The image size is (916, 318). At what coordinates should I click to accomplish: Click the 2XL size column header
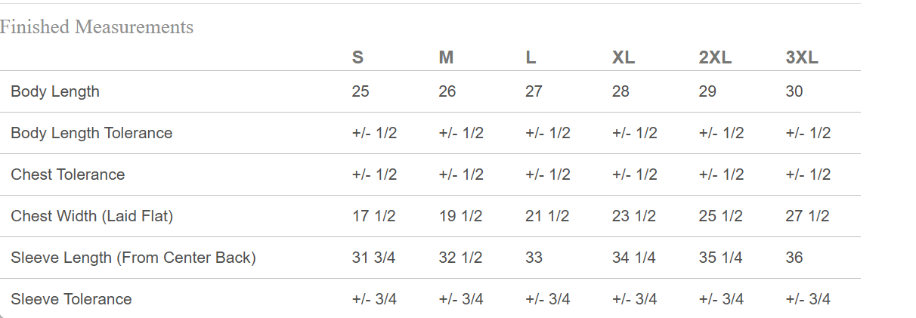715,57
